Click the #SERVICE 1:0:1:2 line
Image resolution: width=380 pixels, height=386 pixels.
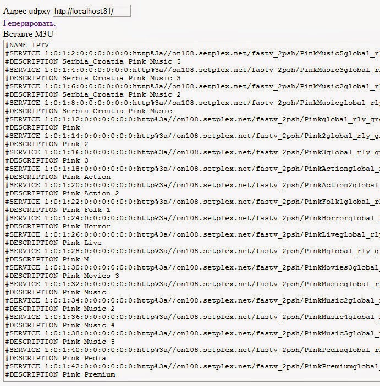[192, 53]
